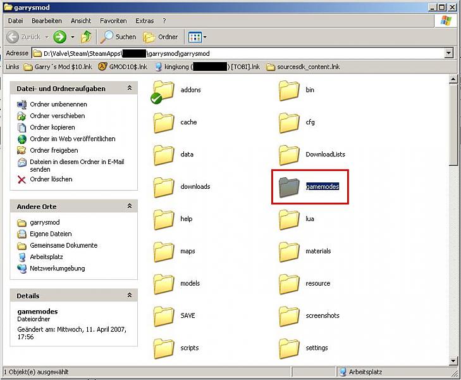The height and width of the screenshot is (380, 461).
Task: Click the vertical scrollbar down arrow
Action: point(453,361)
